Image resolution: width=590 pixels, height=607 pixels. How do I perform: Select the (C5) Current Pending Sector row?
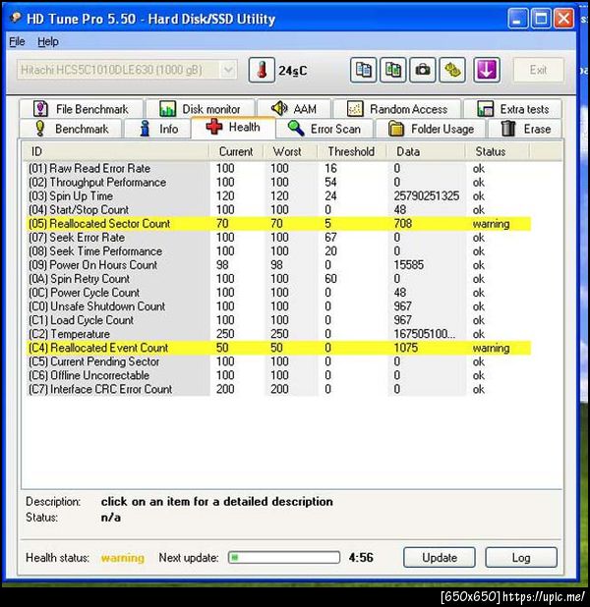click(278, 361)
